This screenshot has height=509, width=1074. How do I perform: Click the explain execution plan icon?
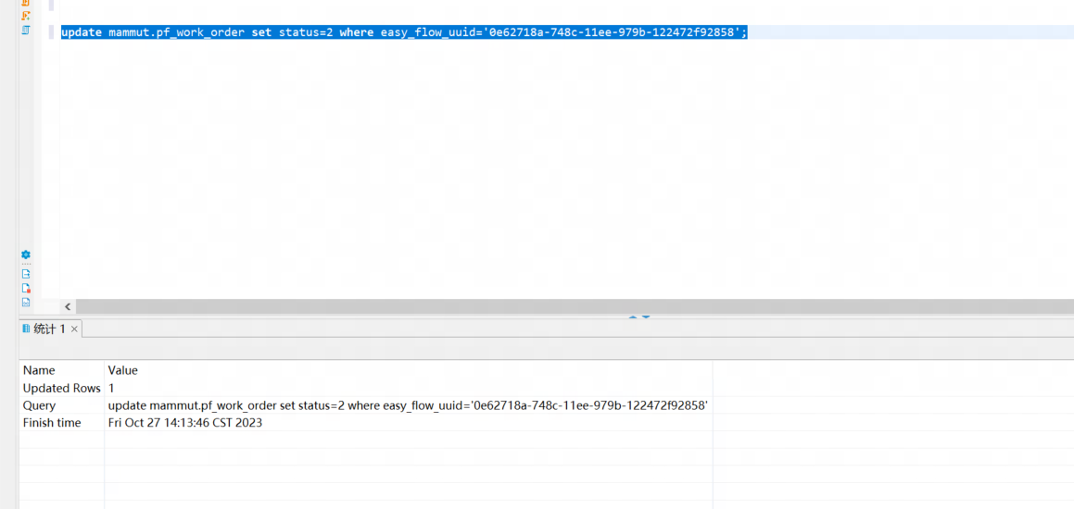26,31
